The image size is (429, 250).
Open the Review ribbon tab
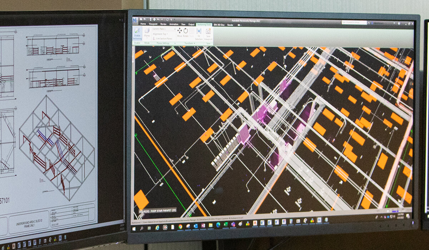pyautogui.click(x=163, y=24)
